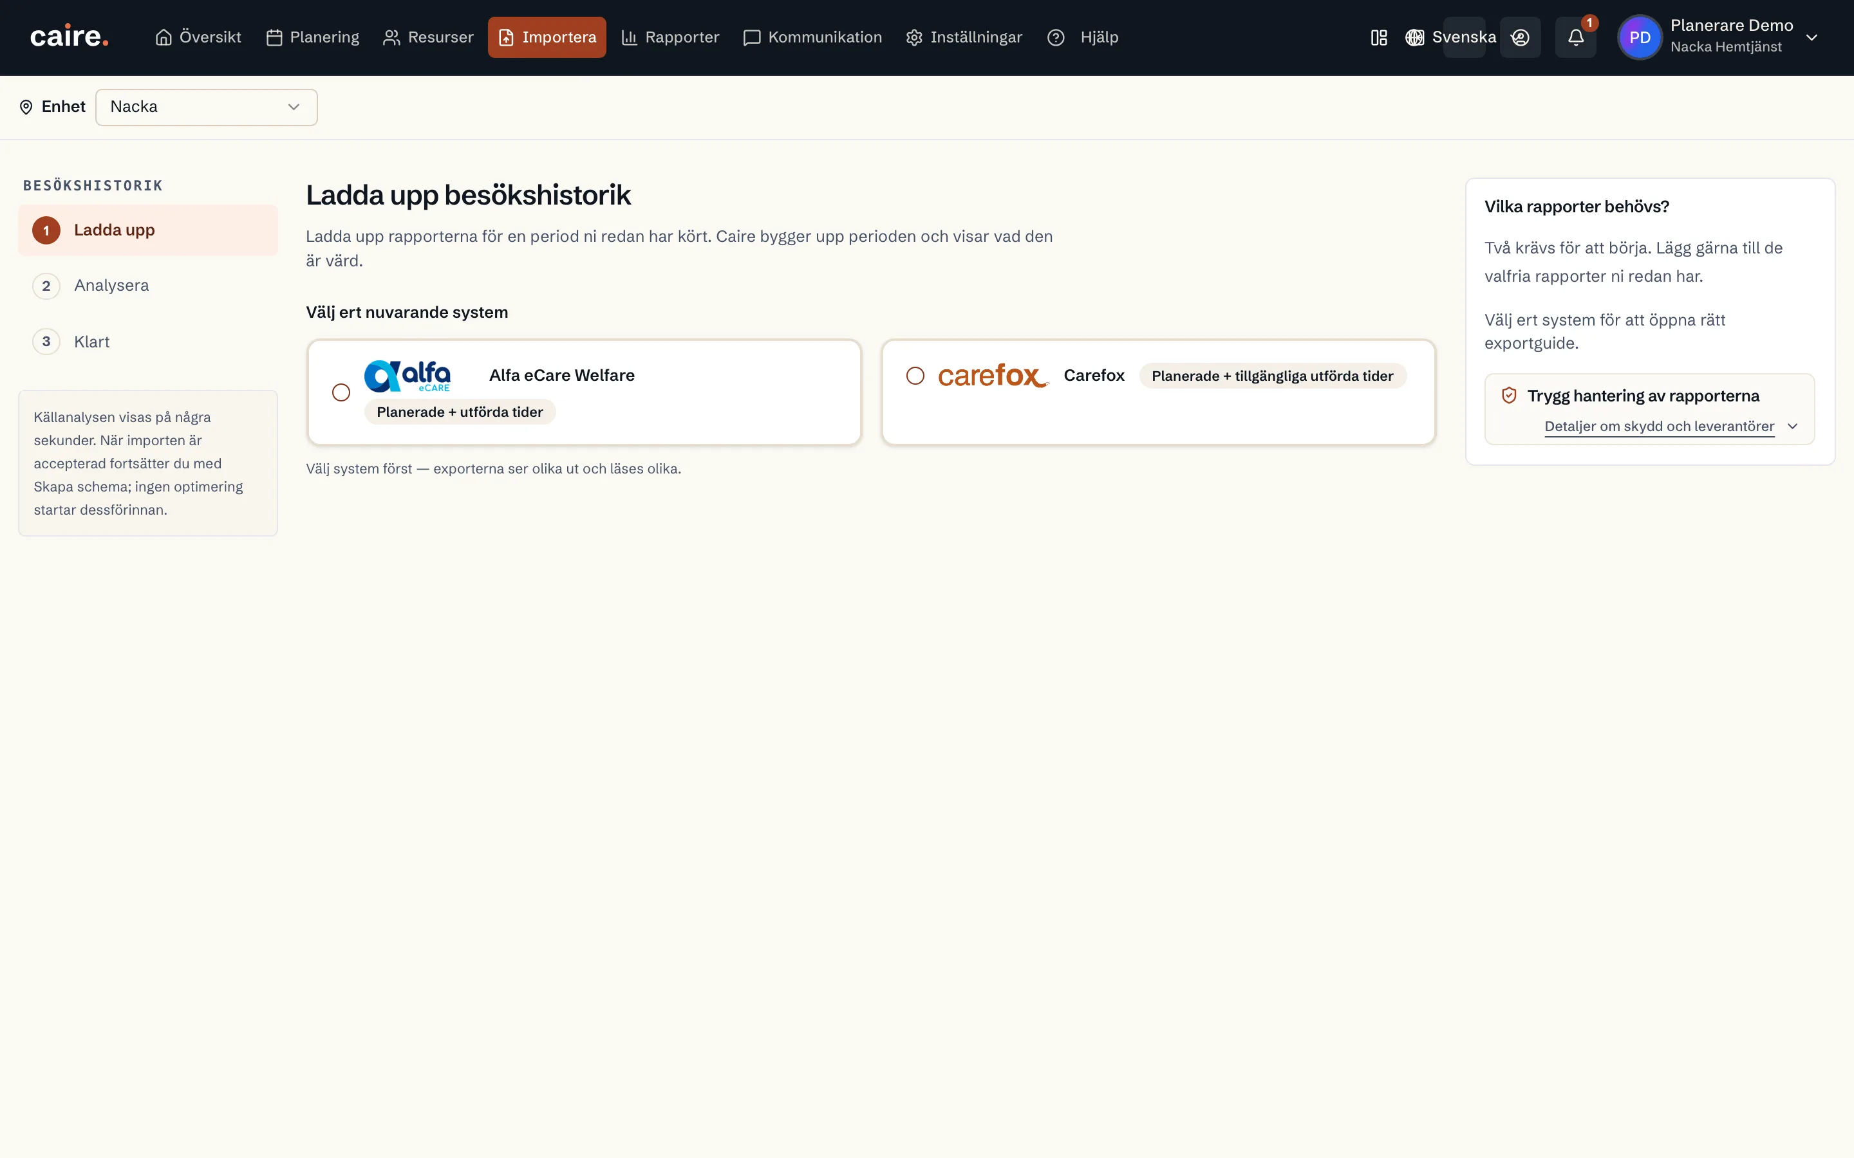This screenshot has height=1158, width=1854.
Task: Open Rapporter from the top navigation
Action: coord(670,37)
